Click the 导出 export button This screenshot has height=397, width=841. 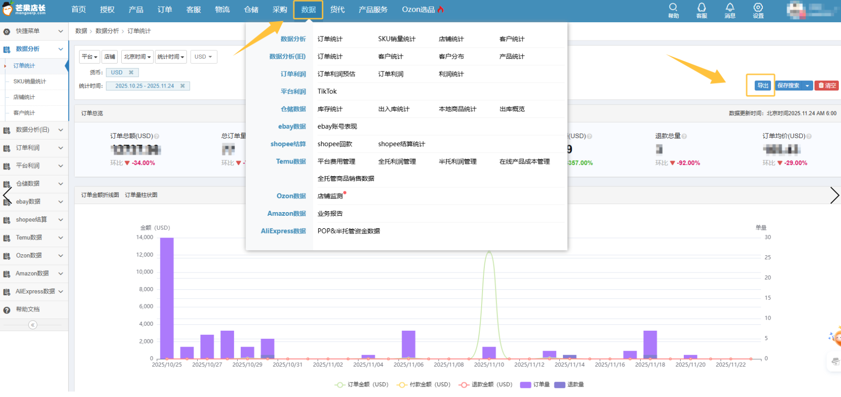pos(762,85)
